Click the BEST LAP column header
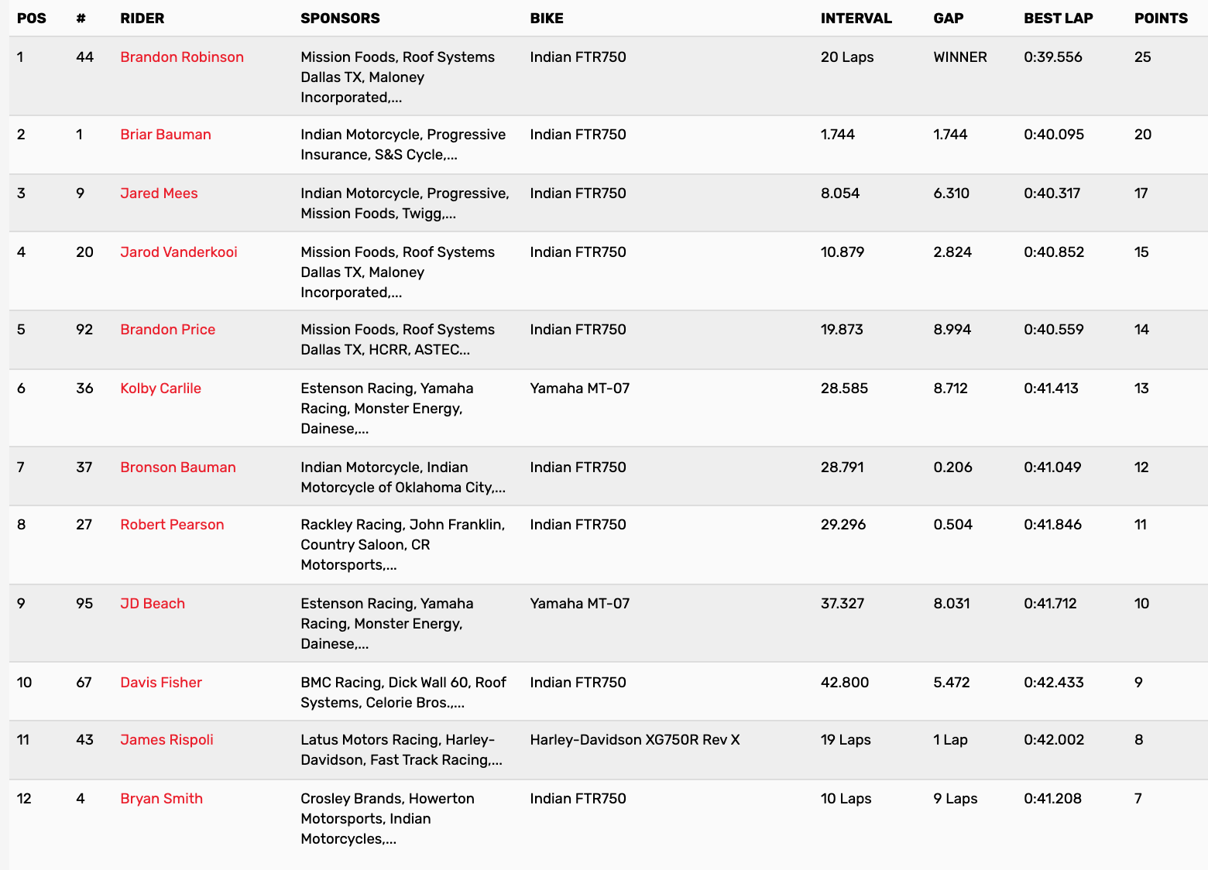The height and width of the screenshot is (870, 1208). [1058, 19]
